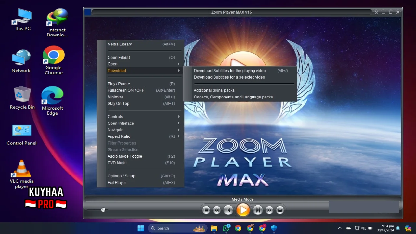Choose Exit Player
Image resolution: width=416 pixels, height=234 pixels.
141,183
